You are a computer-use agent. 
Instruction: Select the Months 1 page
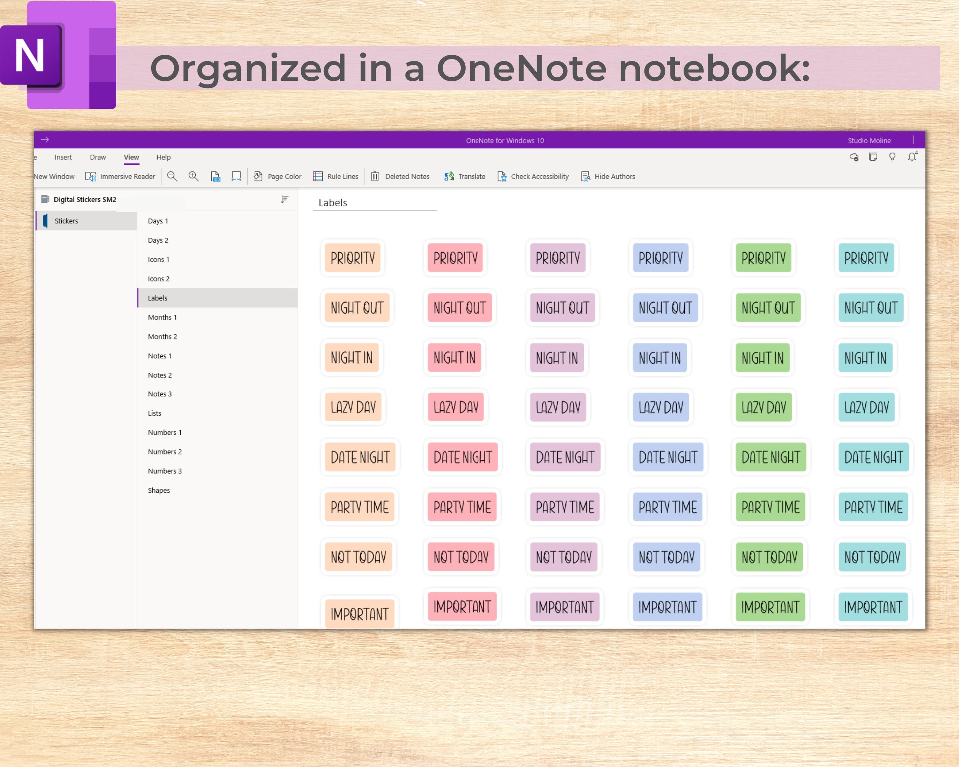tap(162, 317)
